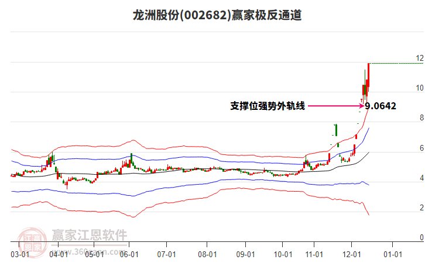The height and width of the screenshot is (263, 425).
Task: Click the tall green candlestick just below 8
Action: tap(336, 130)
